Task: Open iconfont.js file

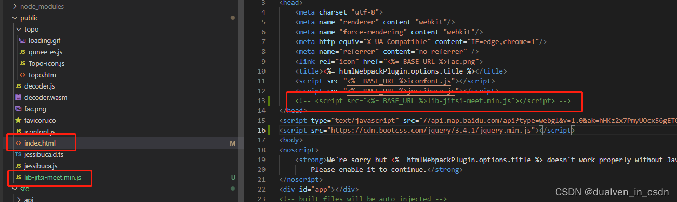Action: [x=39, y=132]
